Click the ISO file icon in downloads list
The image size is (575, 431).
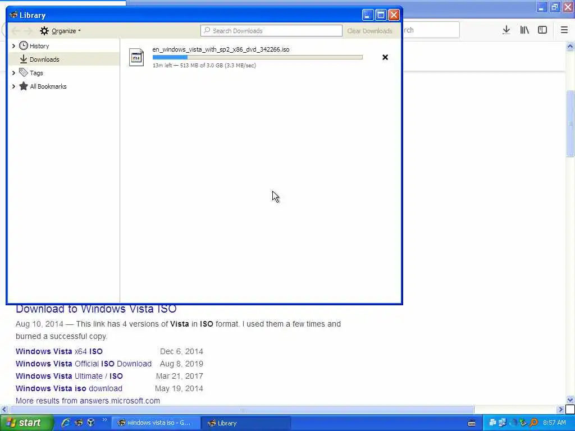pyautogui.click(x=136, y=57)
